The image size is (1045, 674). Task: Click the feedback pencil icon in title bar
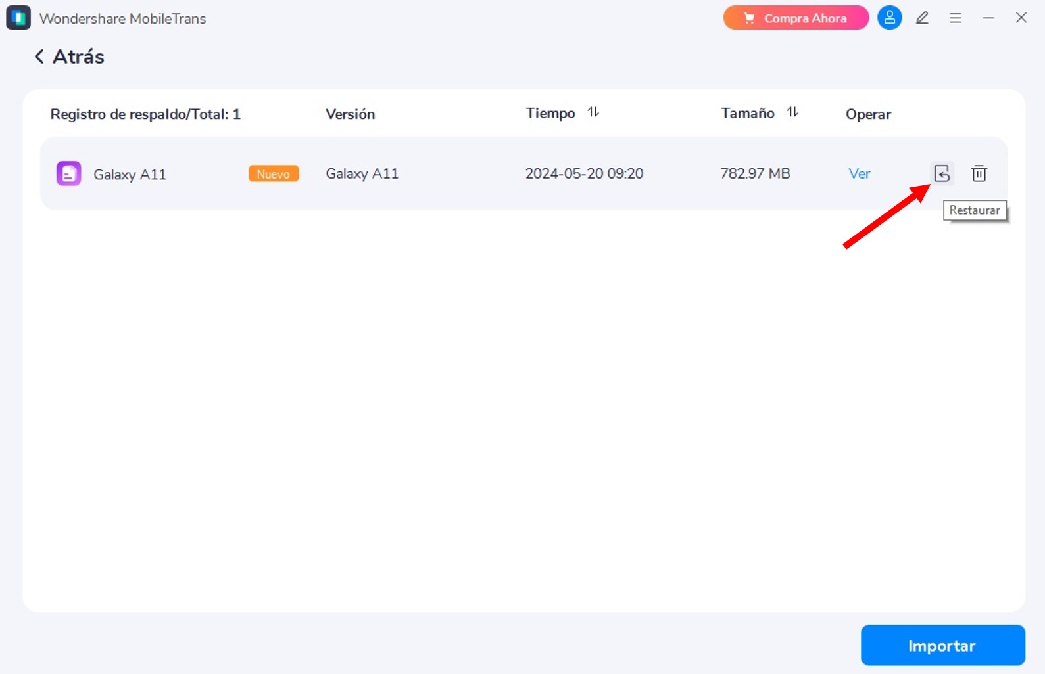(922, 18)
